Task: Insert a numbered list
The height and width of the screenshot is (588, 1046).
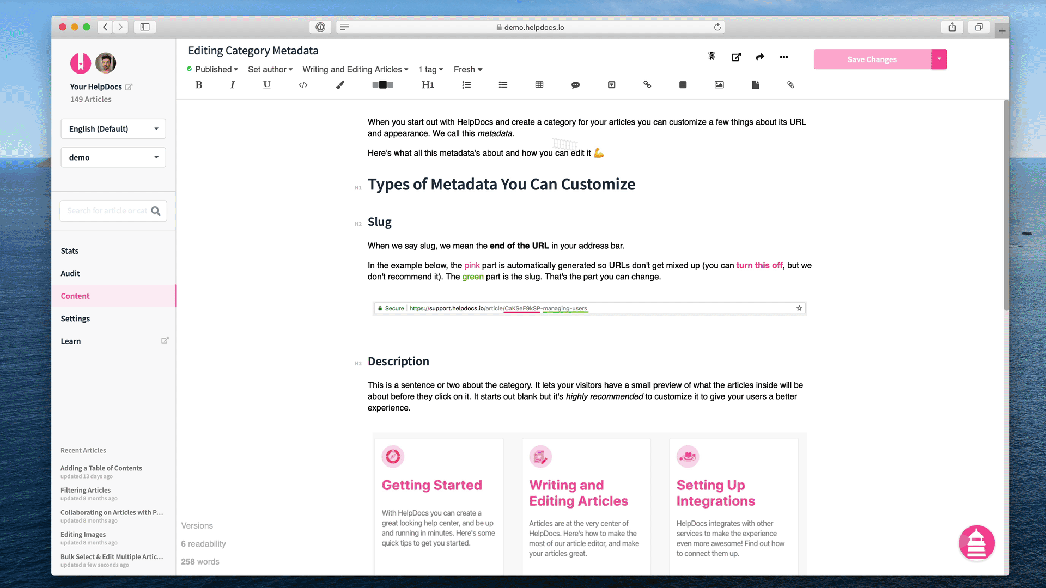Action: (466, 84)
